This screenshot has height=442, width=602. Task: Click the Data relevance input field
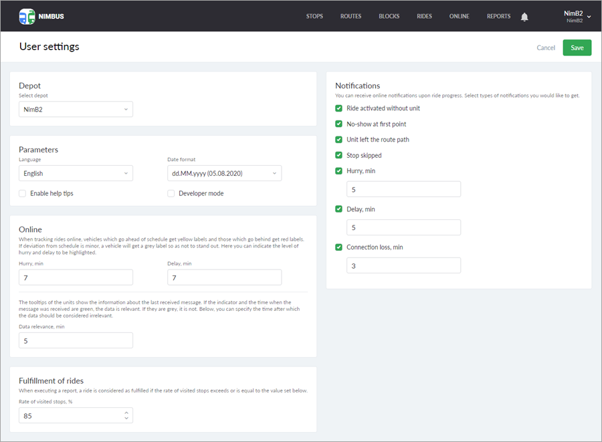coord(76,340)
